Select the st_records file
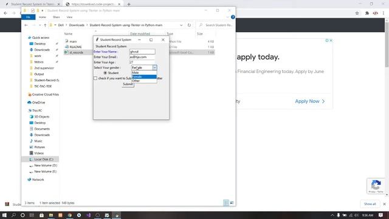Viewport: 389px width, 219px height. point(76,52)
